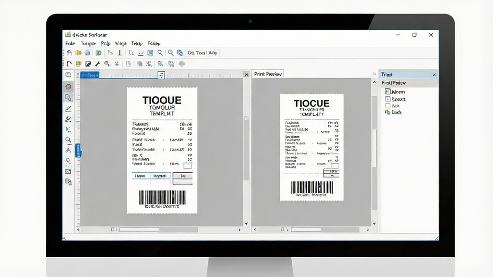Click the stacked lines icon in second toolbar

click(140, 64)
